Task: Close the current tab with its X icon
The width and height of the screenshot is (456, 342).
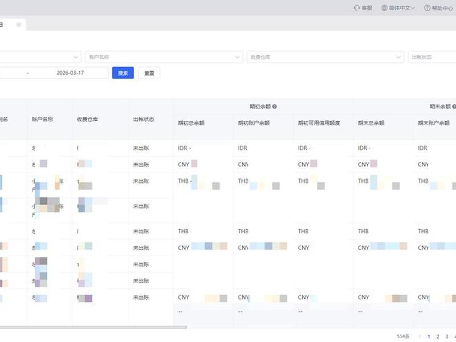Action: coord(19,25)
